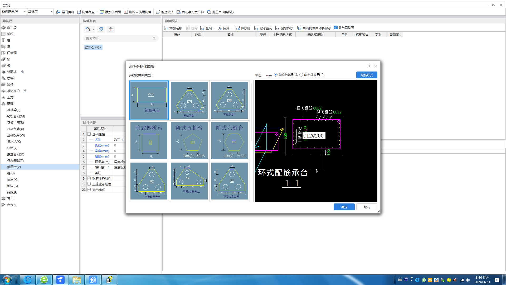Choose the 三桩承台一 thumbnail
This screenshot has height=285, width=506.
(189, 100)
